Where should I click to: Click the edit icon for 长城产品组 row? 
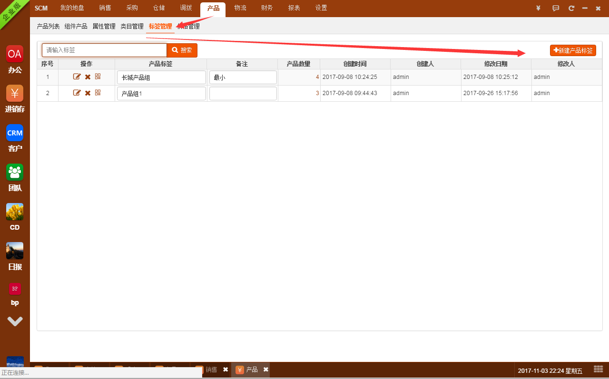[x=77, y=77]
